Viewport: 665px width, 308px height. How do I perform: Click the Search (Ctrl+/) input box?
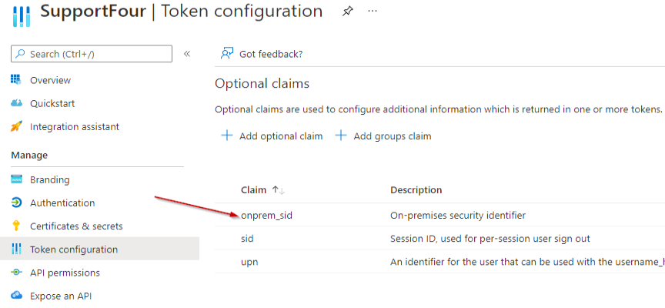coord(92,54)
